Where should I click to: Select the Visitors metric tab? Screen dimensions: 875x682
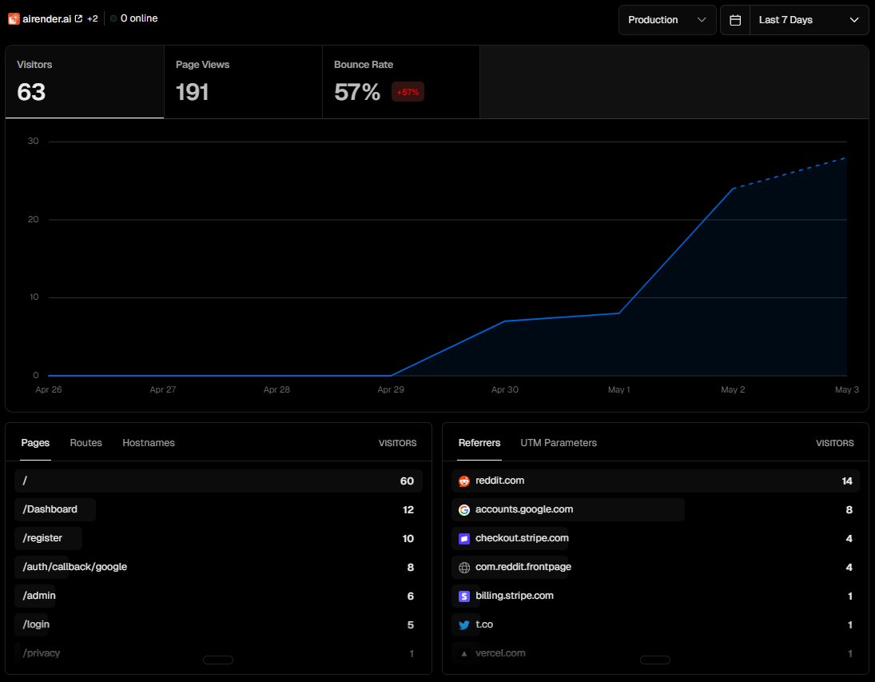pos(85,82)
